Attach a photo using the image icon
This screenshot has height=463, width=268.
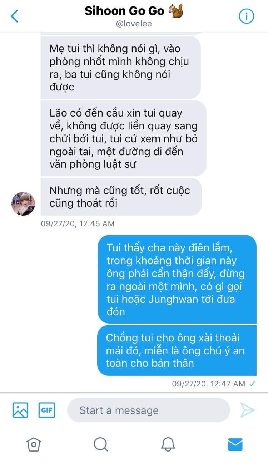tap(20, 410)
